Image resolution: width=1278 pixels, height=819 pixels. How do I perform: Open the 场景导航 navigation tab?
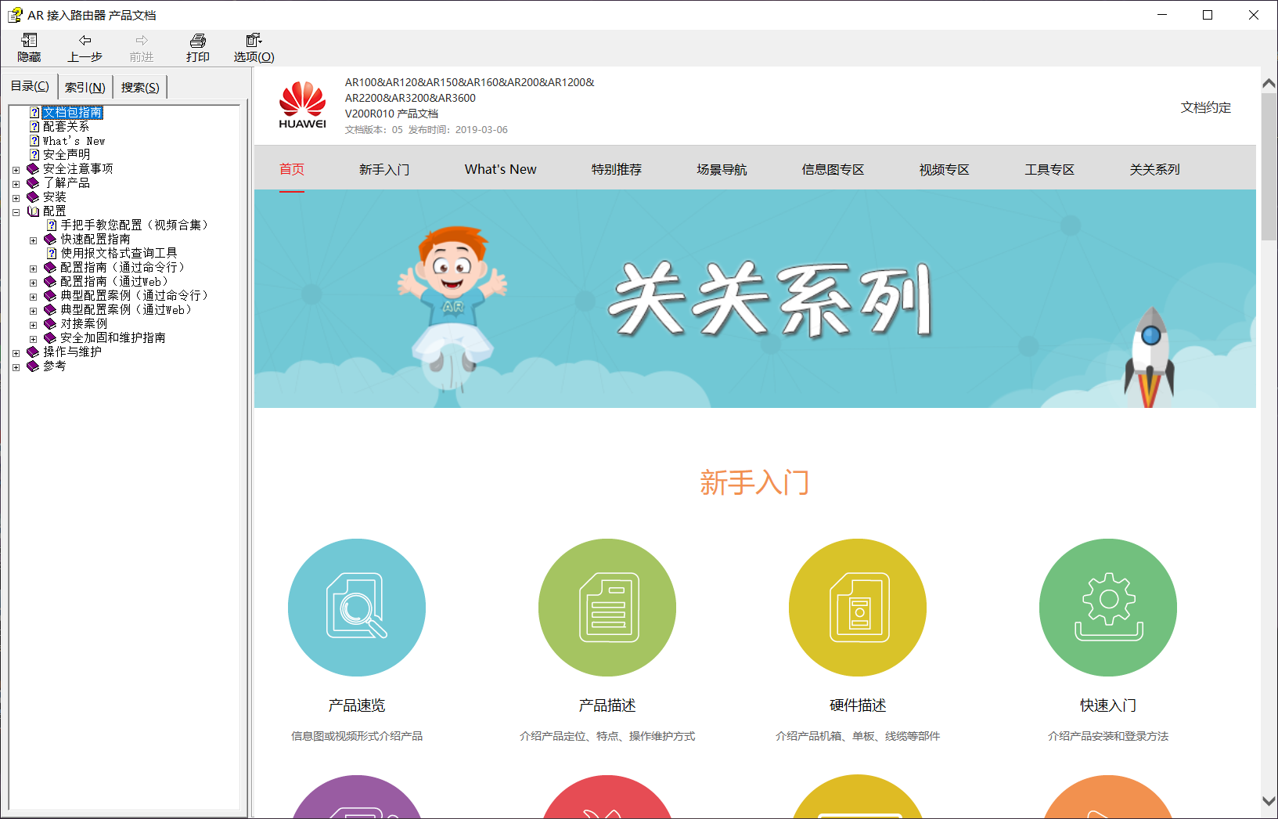[722, 169]
